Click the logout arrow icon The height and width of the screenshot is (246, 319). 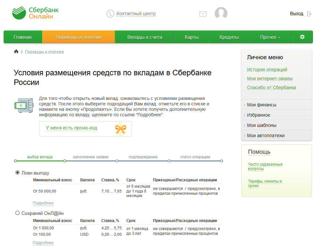309,14
